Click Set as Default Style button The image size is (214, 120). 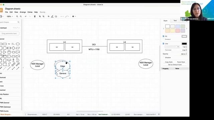point(175,65)
